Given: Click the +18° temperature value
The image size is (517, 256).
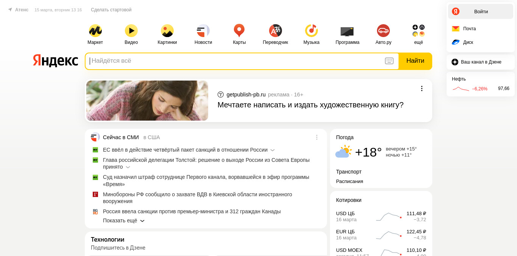Looking at the screenshot, I should pyautogui.click(x=368, y=152).
